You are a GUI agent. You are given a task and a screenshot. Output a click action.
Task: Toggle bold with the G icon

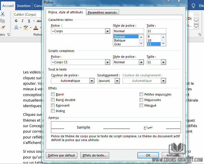[16, 21]
